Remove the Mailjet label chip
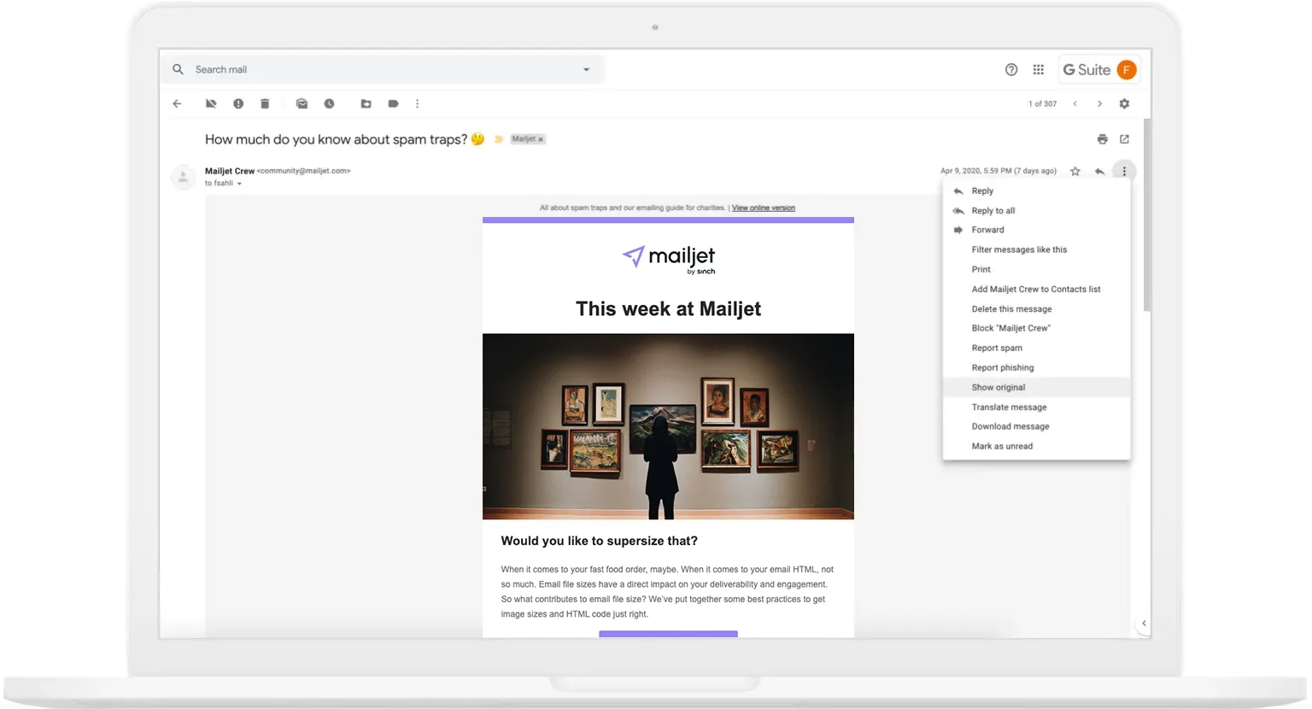Viewport: 1312px width, 709px height. click(x=541, y=139)
